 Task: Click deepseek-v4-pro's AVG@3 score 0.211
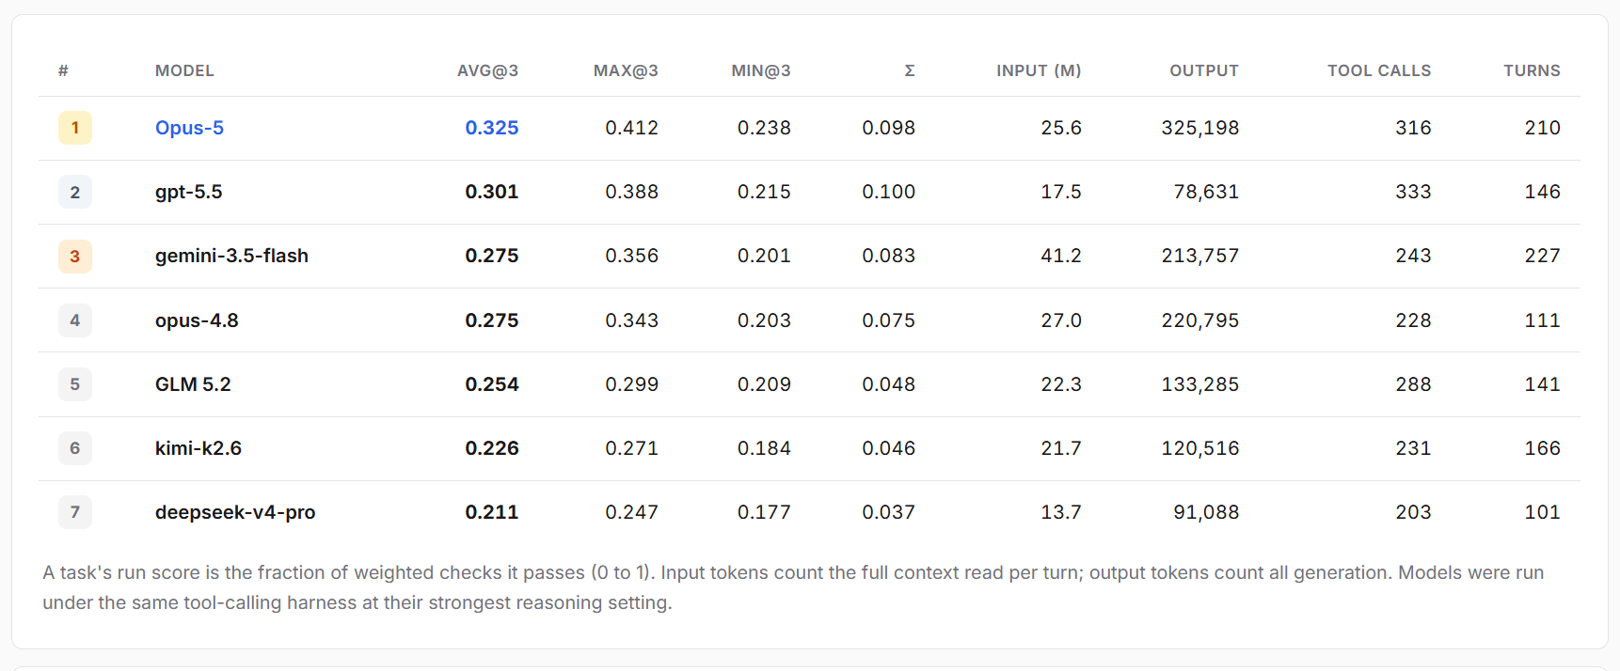[492, 512]
